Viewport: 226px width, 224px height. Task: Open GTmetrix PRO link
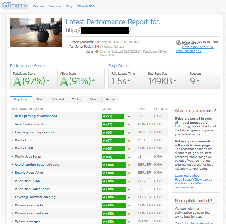86,6
